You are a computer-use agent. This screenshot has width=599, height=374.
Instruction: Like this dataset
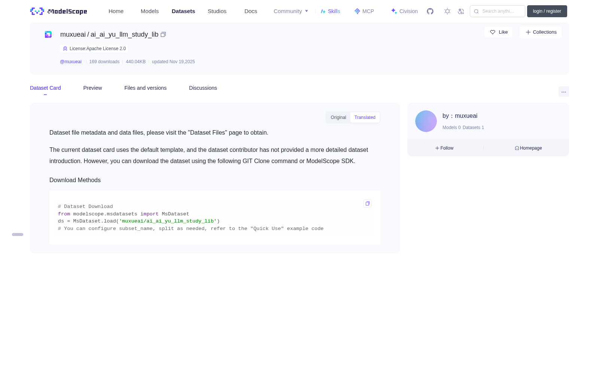click(498, 32)
